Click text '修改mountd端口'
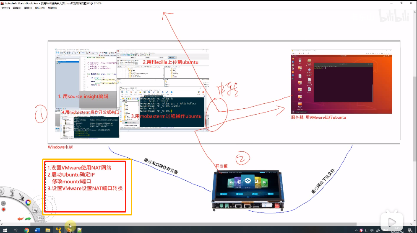 click(72, 182)
